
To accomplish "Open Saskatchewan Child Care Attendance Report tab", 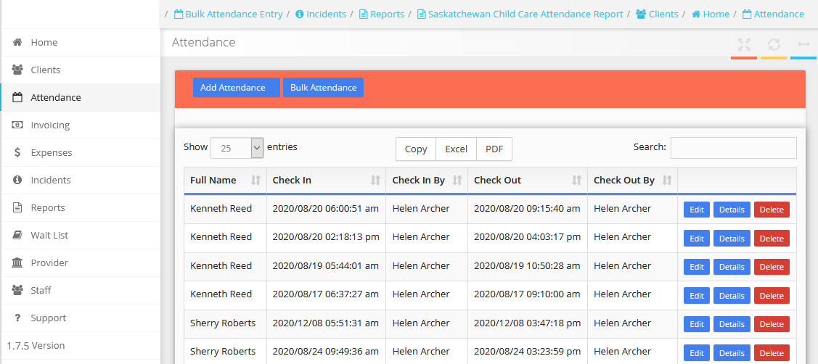I will pyautogui.click(x=520, y=14).
